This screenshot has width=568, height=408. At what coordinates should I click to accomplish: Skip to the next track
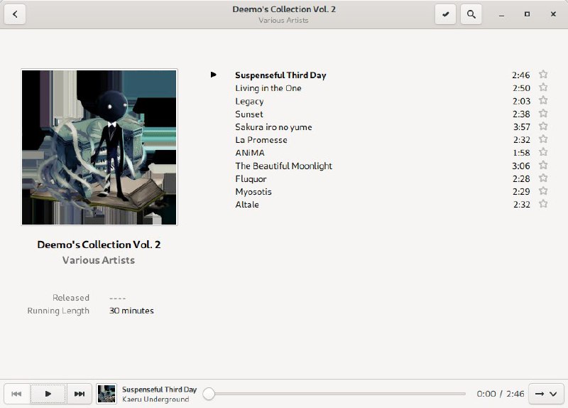[80, 394]
